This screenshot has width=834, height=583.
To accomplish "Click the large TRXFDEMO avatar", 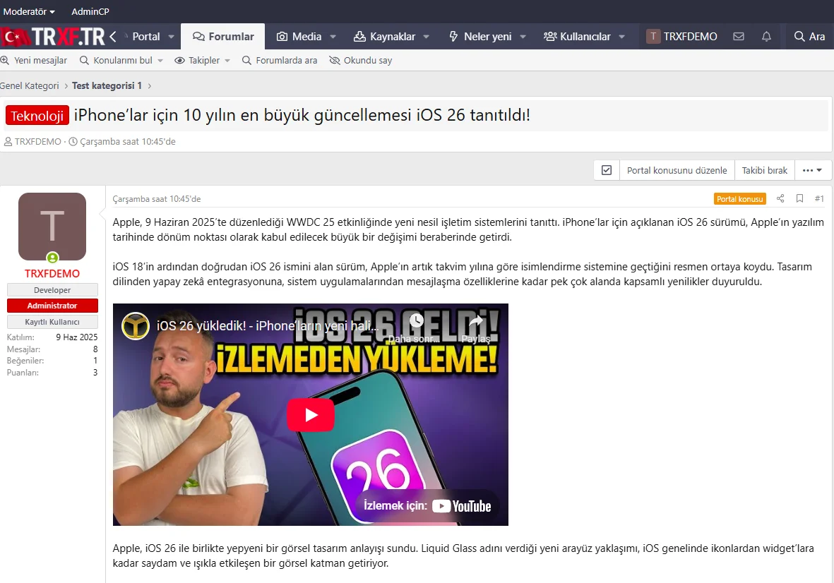I will [52, 227].
